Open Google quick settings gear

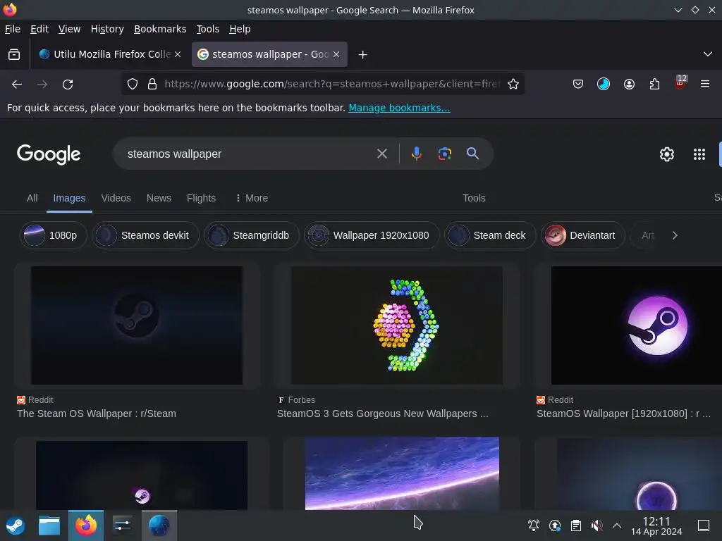[x=667, y=154]
